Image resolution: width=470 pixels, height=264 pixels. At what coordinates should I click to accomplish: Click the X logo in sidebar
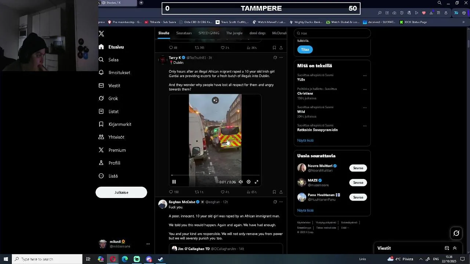click(x=101, y=34)
